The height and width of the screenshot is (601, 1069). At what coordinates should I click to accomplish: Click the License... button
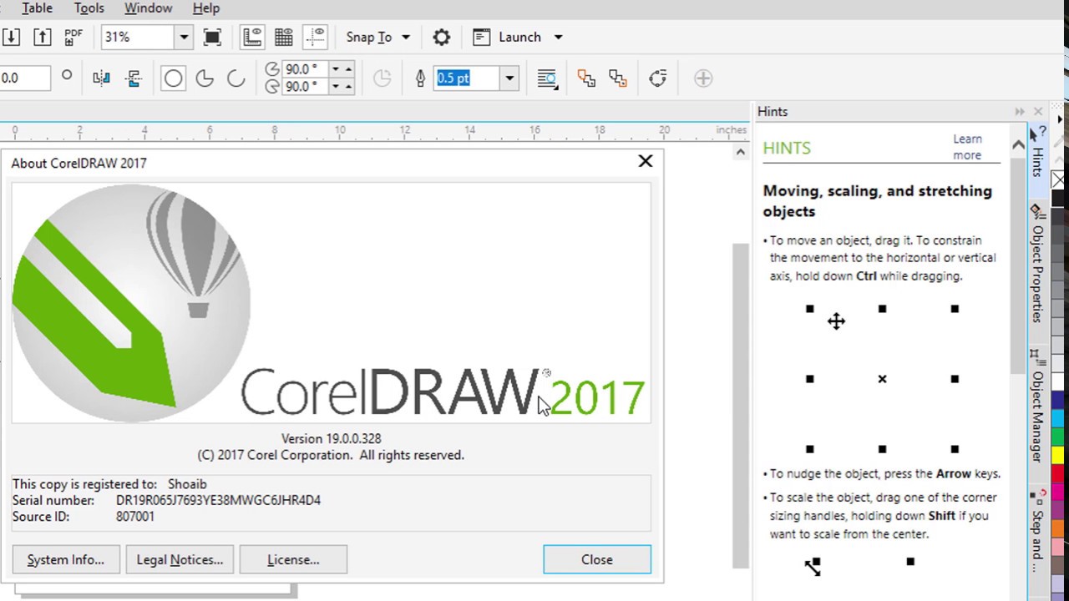coord(293,559)
